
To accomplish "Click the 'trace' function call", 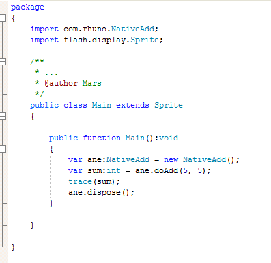I will pyautogui.click(x=80, y=181).
